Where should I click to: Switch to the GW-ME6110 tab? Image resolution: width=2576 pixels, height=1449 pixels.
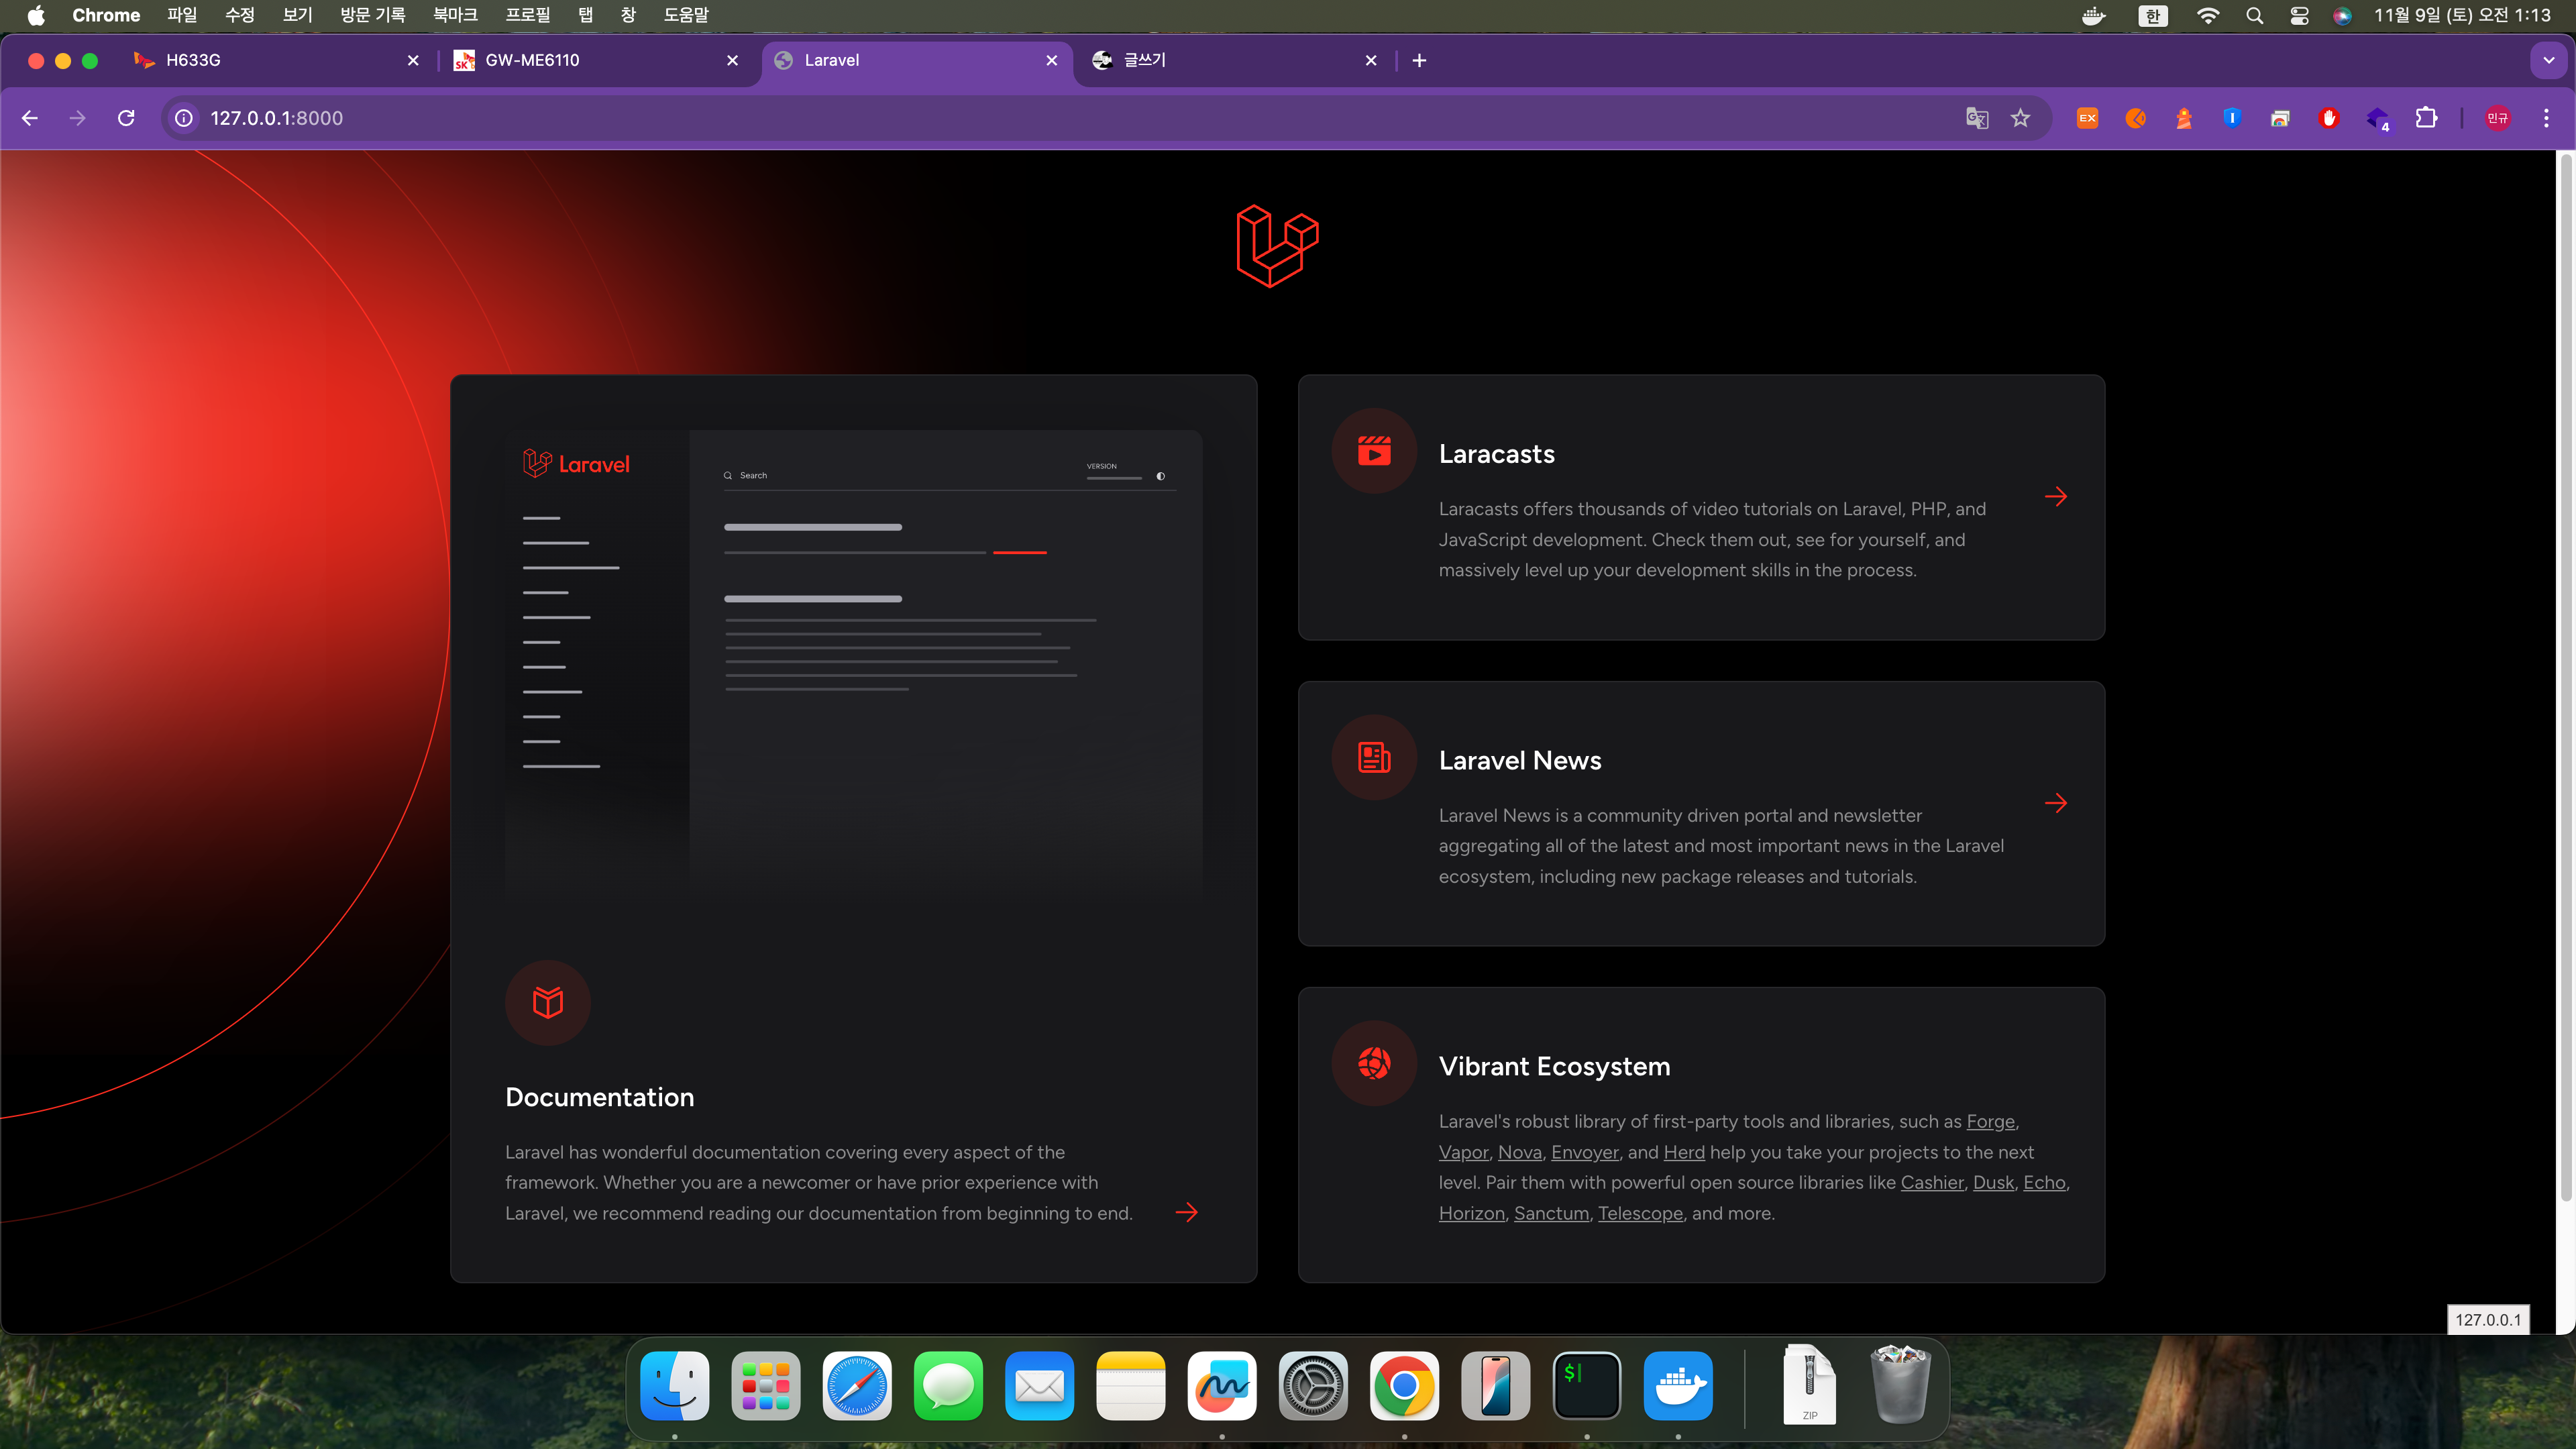pos(532,60)
